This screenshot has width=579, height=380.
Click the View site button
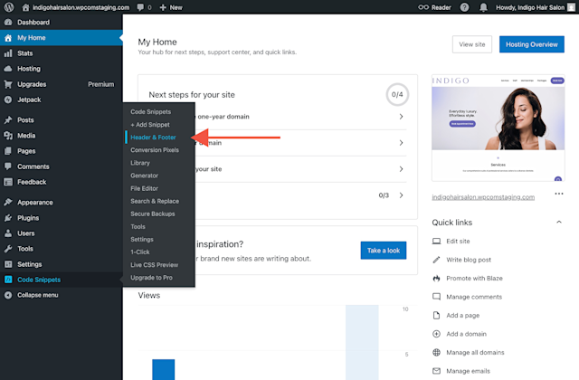point(472,44)
